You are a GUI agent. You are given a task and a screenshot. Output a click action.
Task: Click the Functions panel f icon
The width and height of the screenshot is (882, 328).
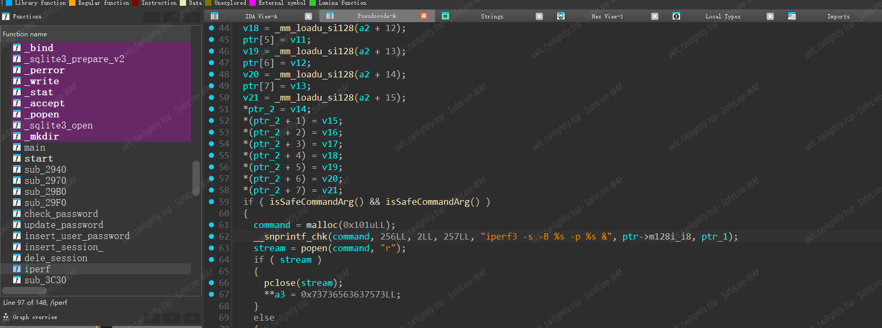pos(6,17)
